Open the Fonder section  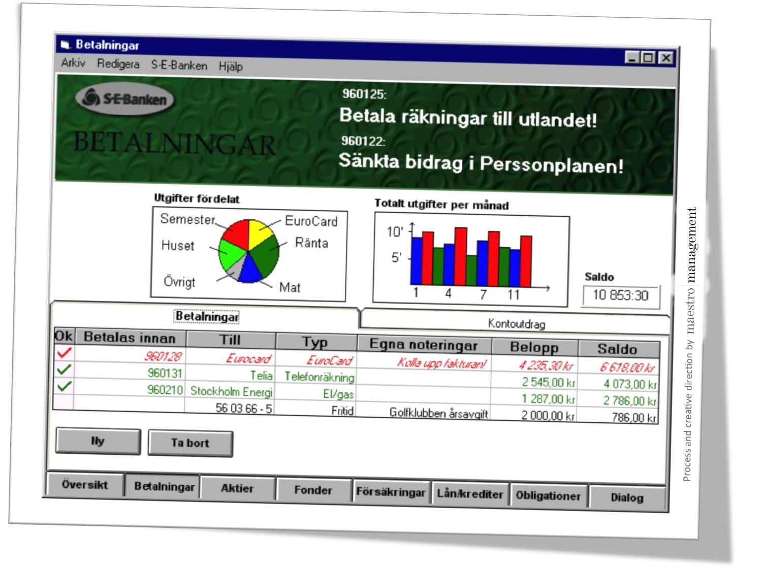(313, 490)
